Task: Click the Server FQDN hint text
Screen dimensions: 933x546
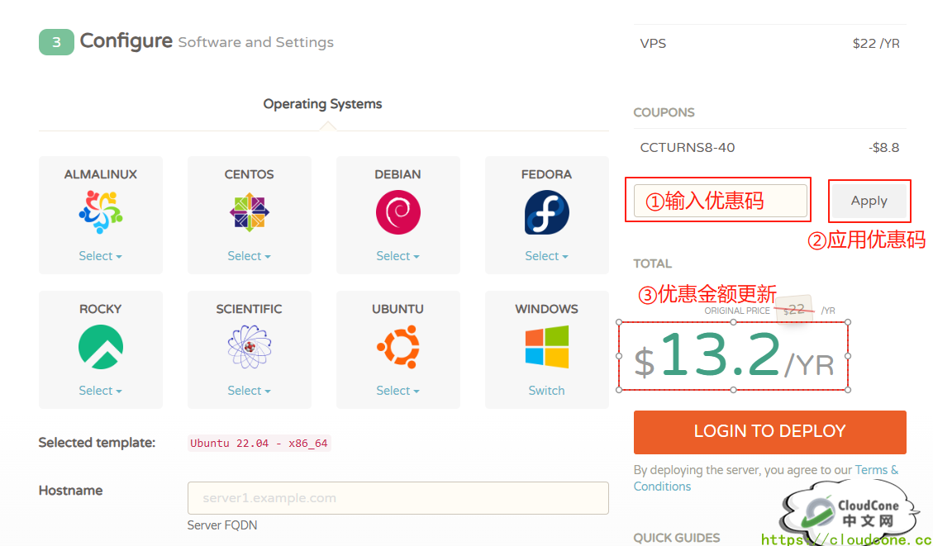Action: tap(222, 525)
